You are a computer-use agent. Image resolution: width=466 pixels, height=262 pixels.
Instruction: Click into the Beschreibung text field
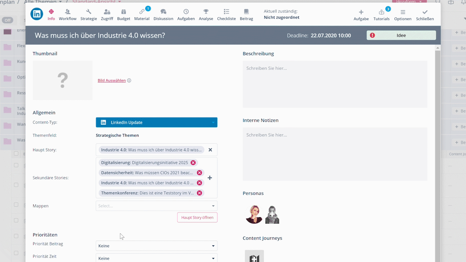(x=335, y=84)
